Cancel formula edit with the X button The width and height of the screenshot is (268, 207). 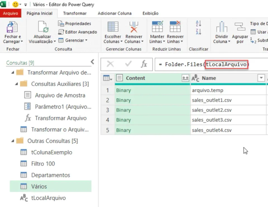[x=110, y=64]
